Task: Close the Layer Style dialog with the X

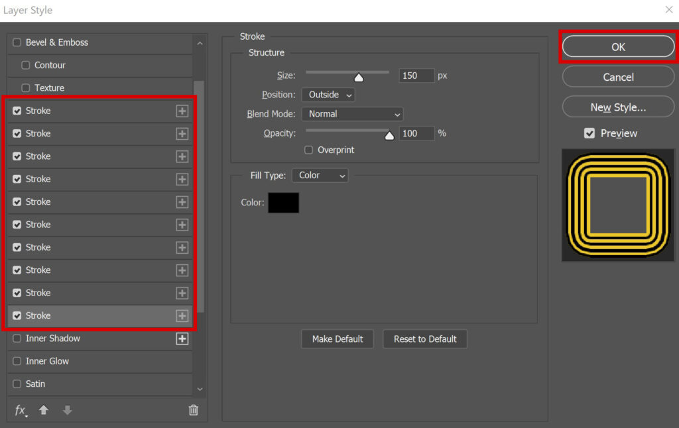Action: pos(669,9)
